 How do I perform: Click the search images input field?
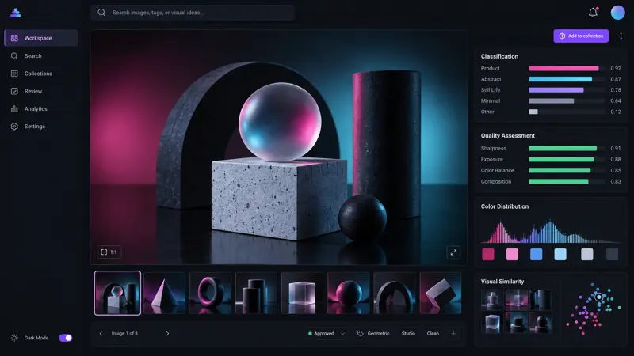193,13
